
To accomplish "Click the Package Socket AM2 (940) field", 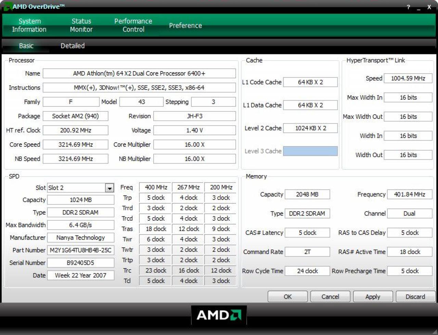I will pyautogui.click(x=75, y=116).
